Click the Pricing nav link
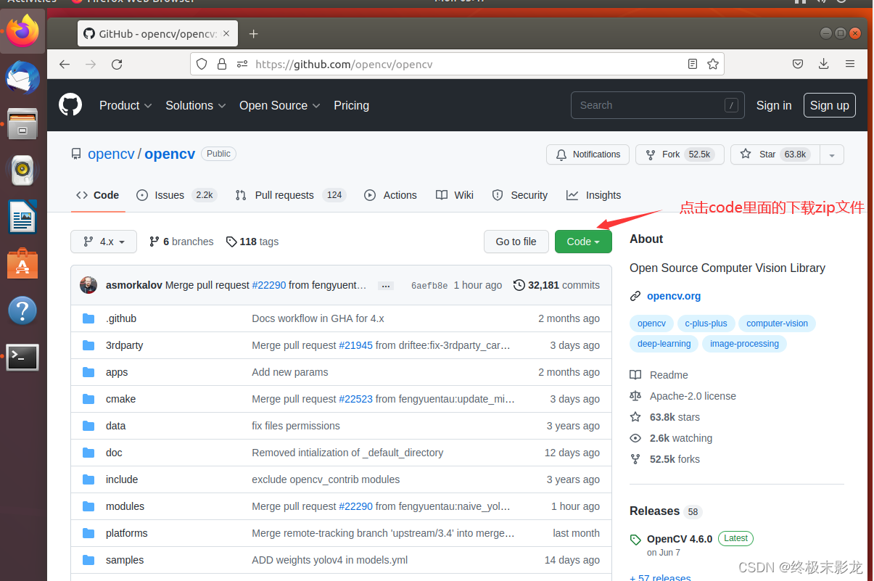874x581 pixels. pyautogui.click(x=351, y=105)
